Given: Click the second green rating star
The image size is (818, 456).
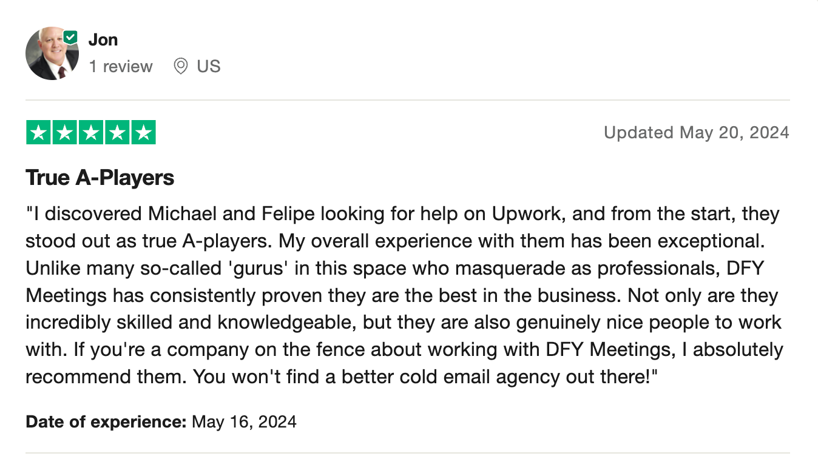Looking at the screenshot, I should (65, 133).
